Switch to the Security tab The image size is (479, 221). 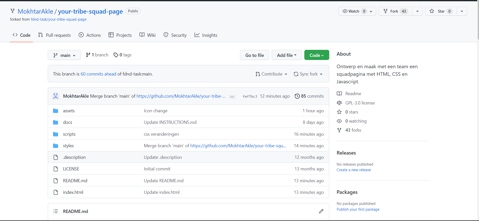pyautogui.click(x=175, y=35)
